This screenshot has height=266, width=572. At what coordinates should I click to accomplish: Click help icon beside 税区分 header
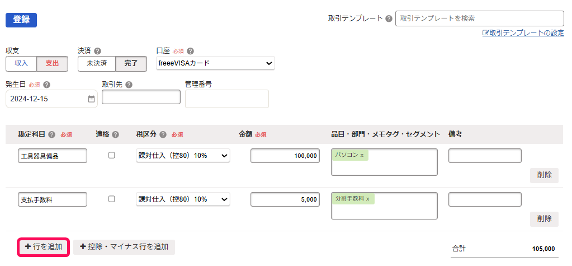point(163,134)
